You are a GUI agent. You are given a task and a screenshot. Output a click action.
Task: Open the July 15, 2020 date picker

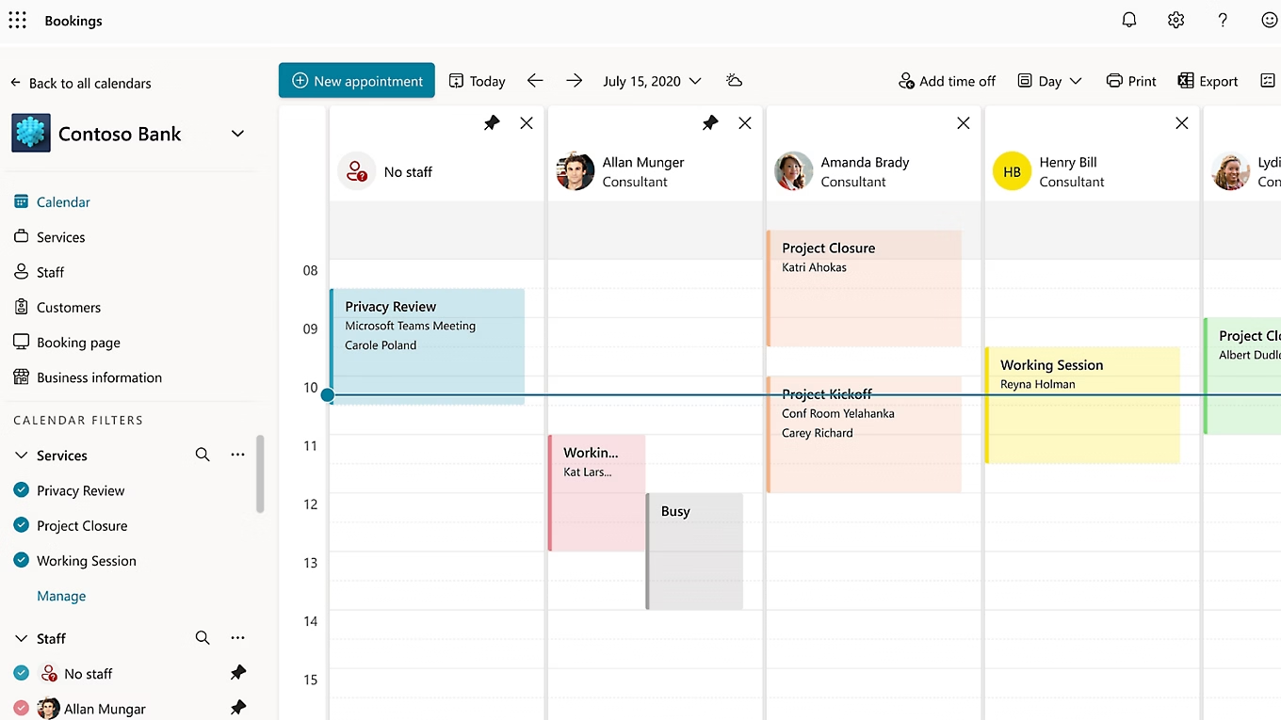tap(651, 81)
